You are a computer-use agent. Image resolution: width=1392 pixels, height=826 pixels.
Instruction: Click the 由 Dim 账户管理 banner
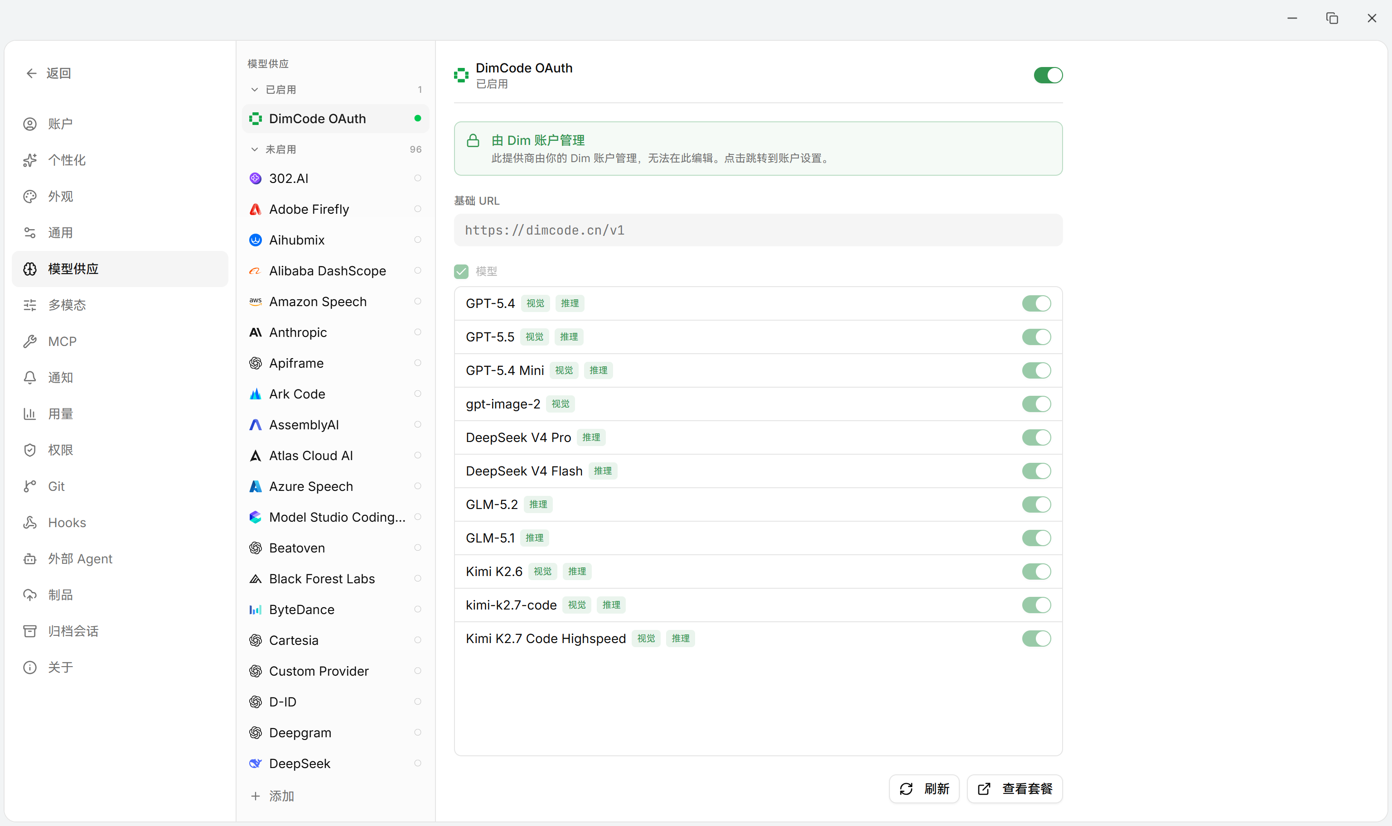point(758,149)
